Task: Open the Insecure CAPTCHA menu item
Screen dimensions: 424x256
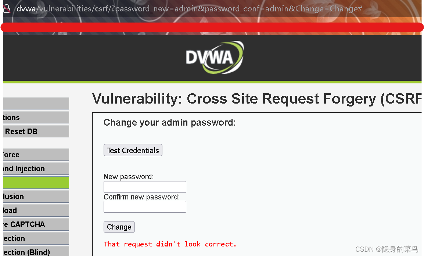Action: 36,224
